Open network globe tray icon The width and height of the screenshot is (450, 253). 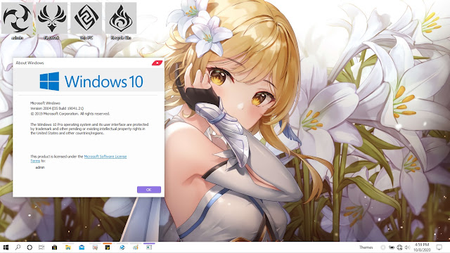tap(399, 247)
